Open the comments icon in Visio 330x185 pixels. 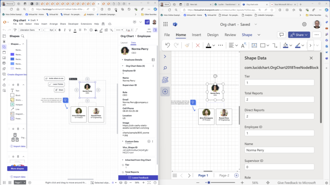(281, 35)
